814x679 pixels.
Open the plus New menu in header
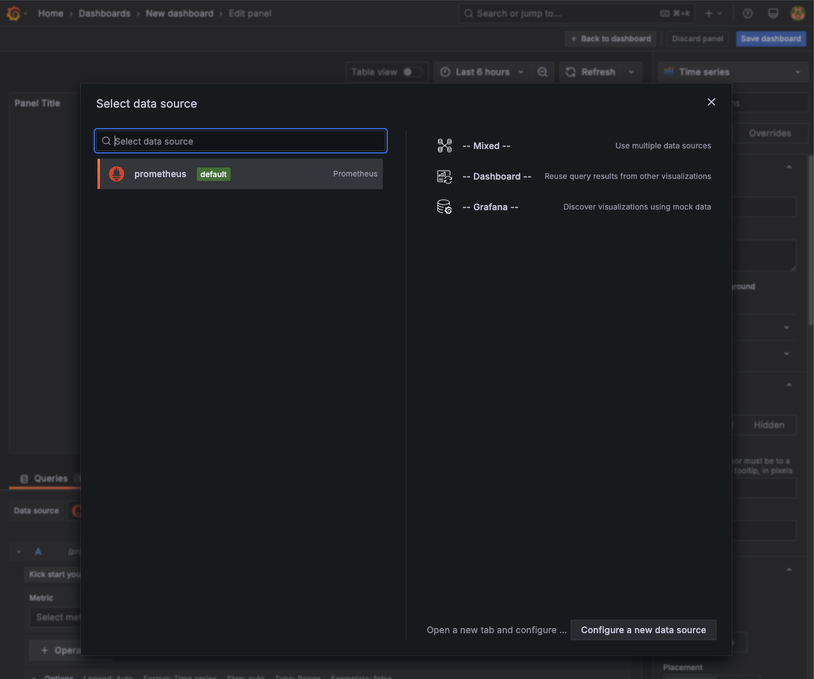[713, 13]
